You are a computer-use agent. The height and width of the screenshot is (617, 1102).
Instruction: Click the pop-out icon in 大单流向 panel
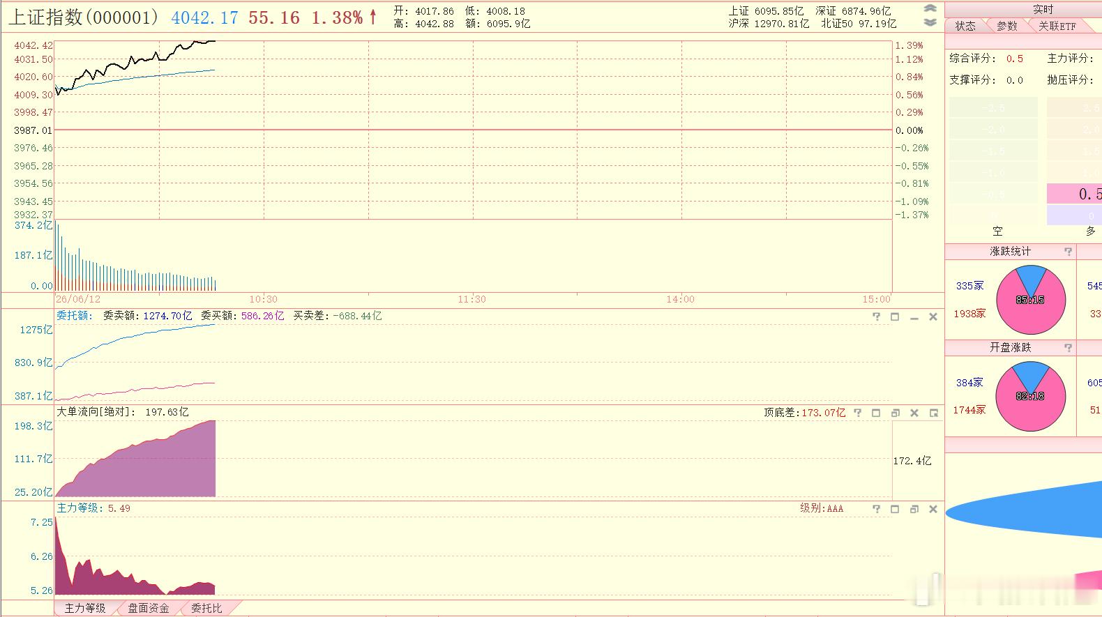(933, 413)
